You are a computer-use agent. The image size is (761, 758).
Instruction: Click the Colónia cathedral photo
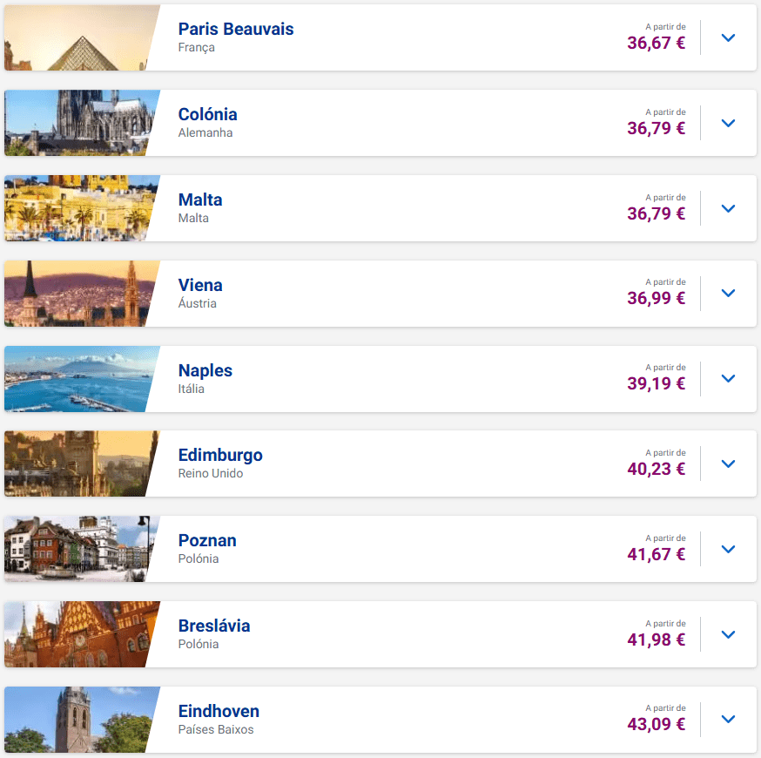pyautogui.click(x=78, y=123)
